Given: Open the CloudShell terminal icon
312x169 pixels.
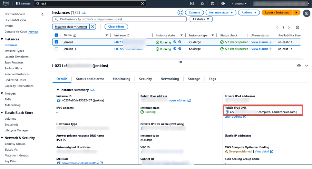Looking at the screenshot, I should (x=192, y=3).
